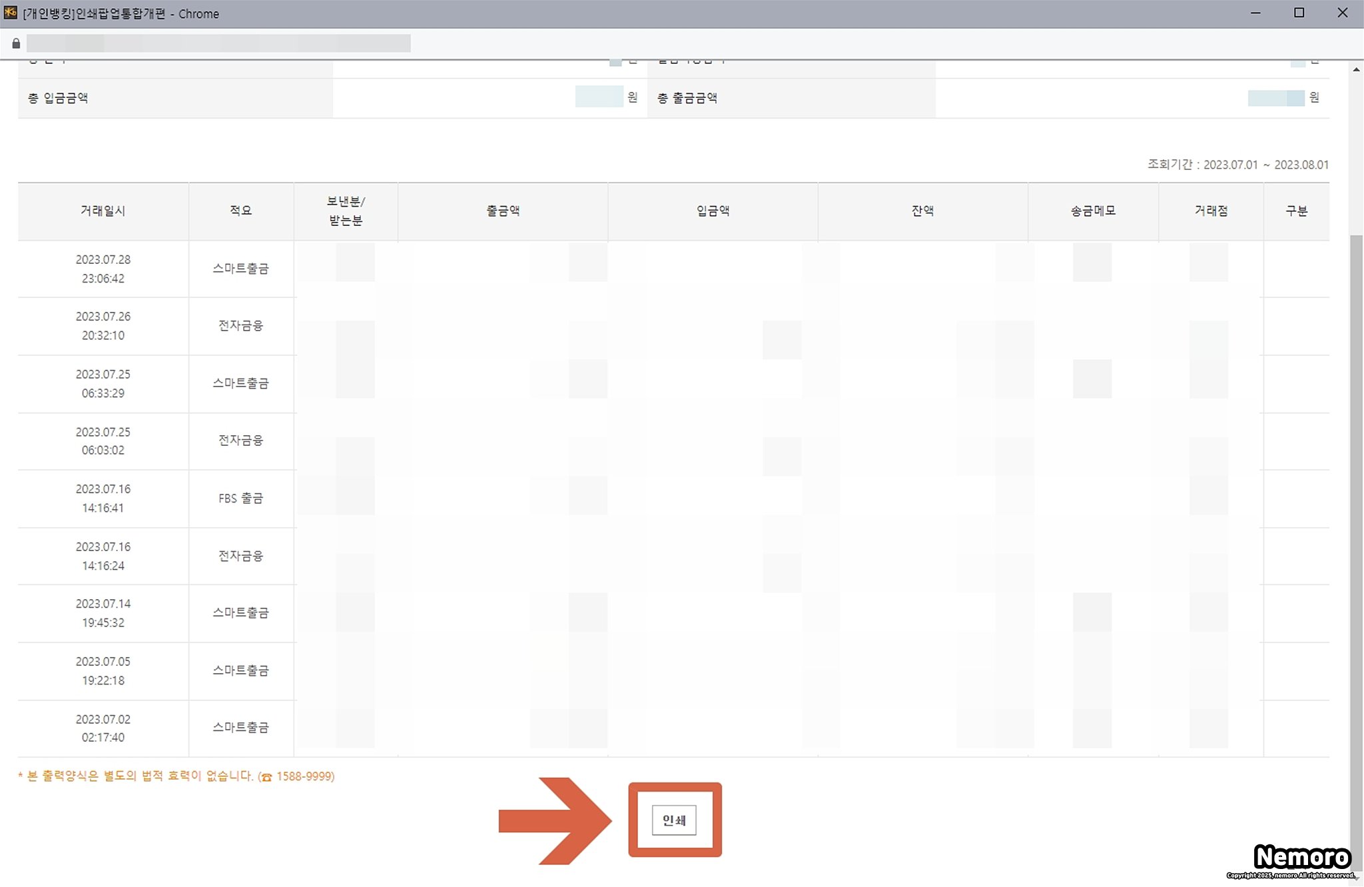
Task: Click the 입금액 column header
Action: tap(713, 211)
